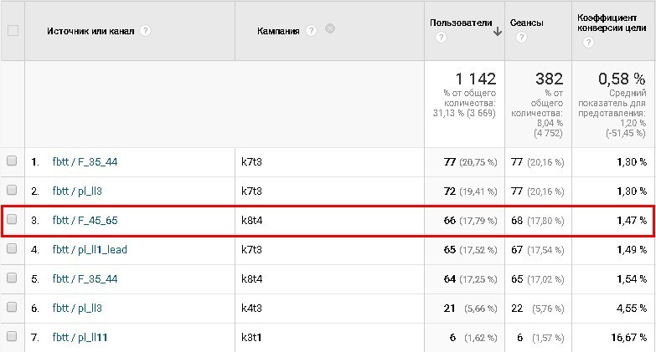Open the fbtt / pl_ll1_lead link

coord(90,249)
